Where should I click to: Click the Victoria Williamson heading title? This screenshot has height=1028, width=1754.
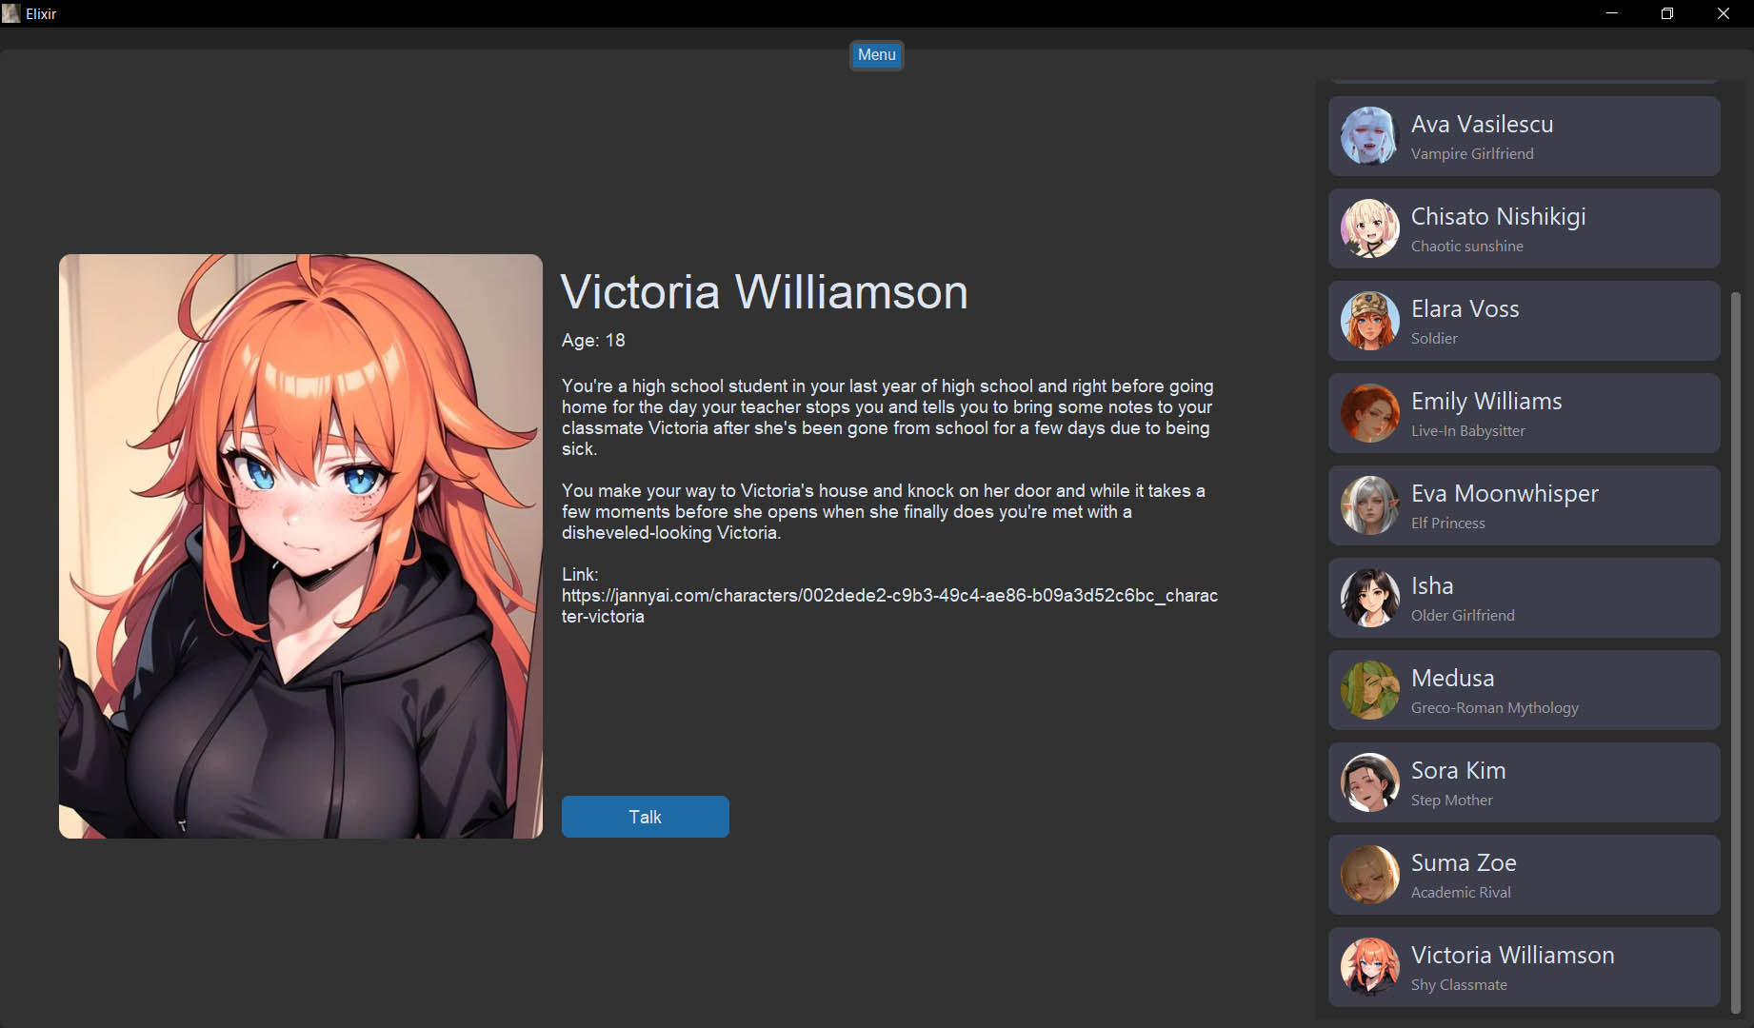pyautogui.click(x=764, y=291)
